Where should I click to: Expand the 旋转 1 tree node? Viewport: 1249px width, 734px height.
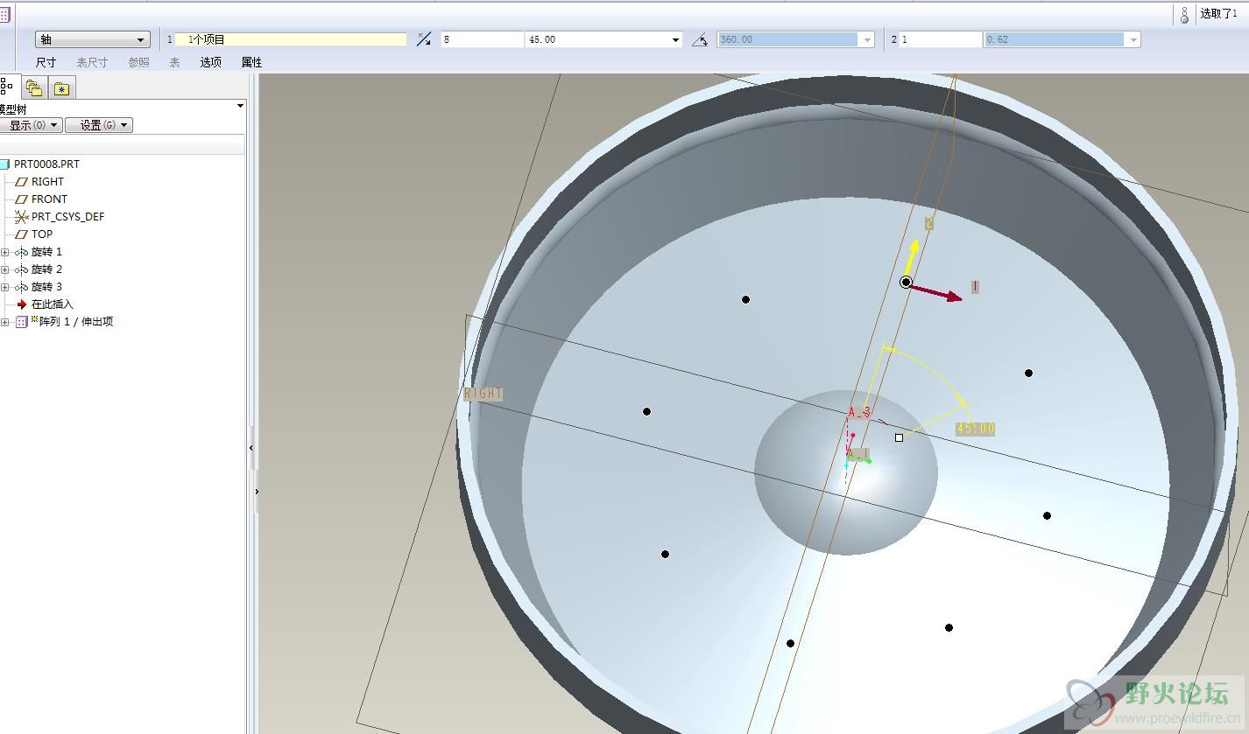point(5,252)
